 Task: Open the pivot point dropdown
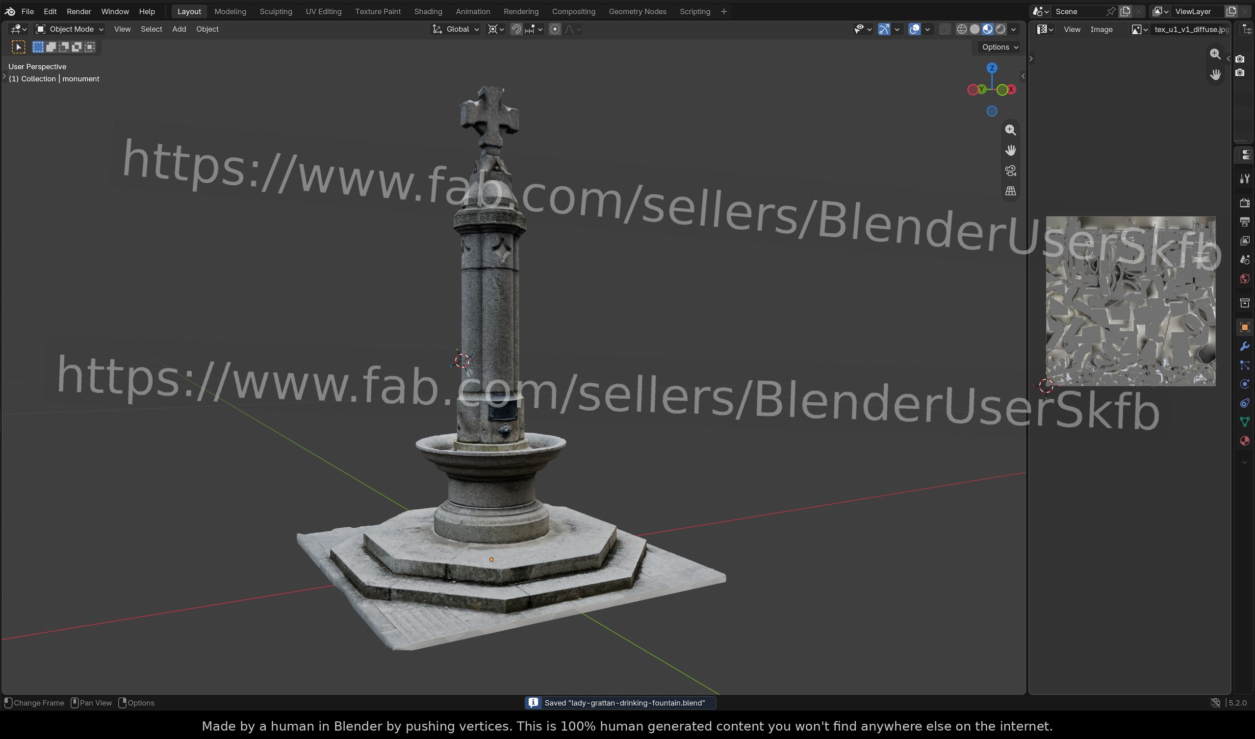click(496, 29)
